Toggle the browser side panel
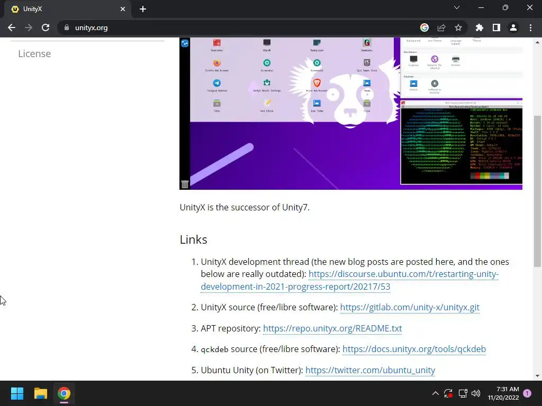 pyautogui.click(x=496, y=27)
